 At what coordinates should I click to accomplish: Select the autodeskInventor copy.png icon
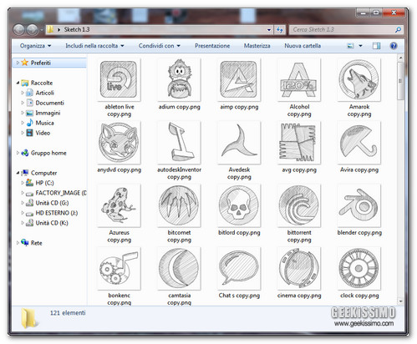pyautogui.click(x=179, y=143)
